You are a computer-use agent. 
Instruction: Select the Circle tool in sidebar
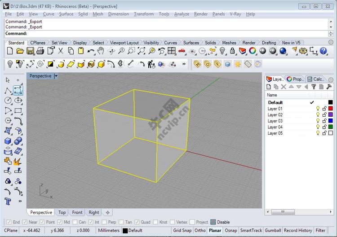(x=8, y=100)
